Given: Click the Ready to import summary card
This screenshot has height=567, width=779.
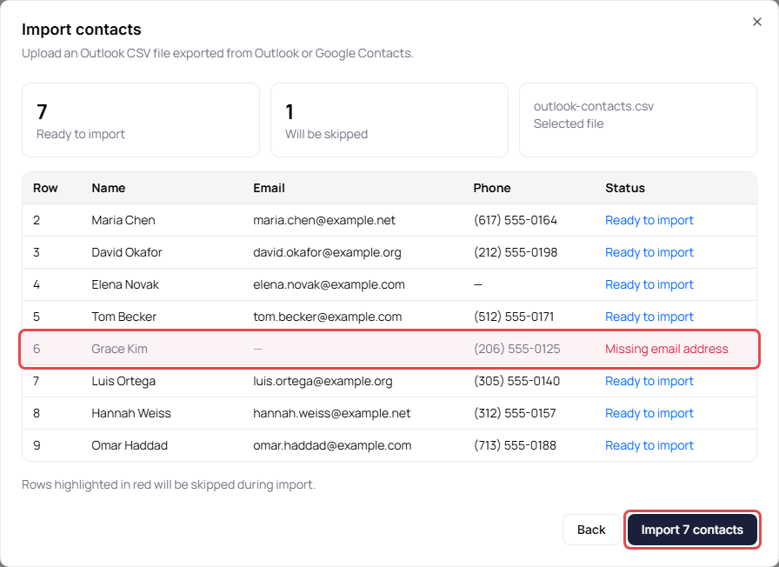Looking at the screenshot, I should point(141,120).
